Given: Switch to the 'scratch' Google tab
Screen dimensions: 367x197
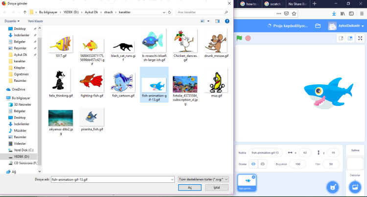Looking at the screenshot, I should pos(274,4).
